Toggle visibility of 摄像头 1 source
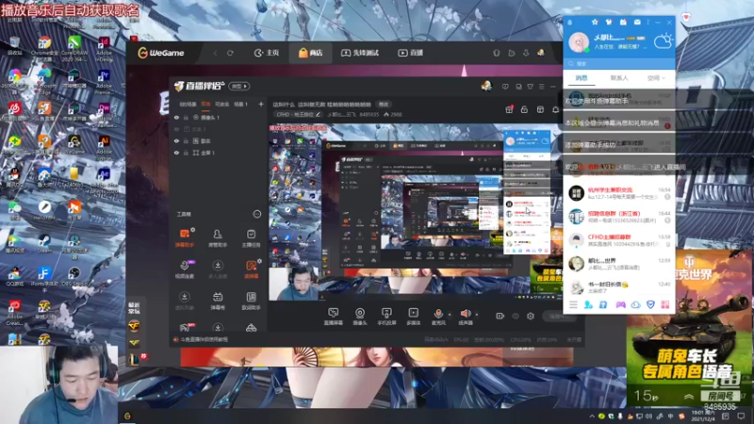 [x=176, y=117]
